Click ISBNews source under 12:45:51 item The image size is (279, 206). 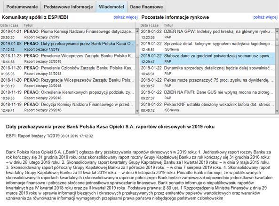click(x=172, y=49)
